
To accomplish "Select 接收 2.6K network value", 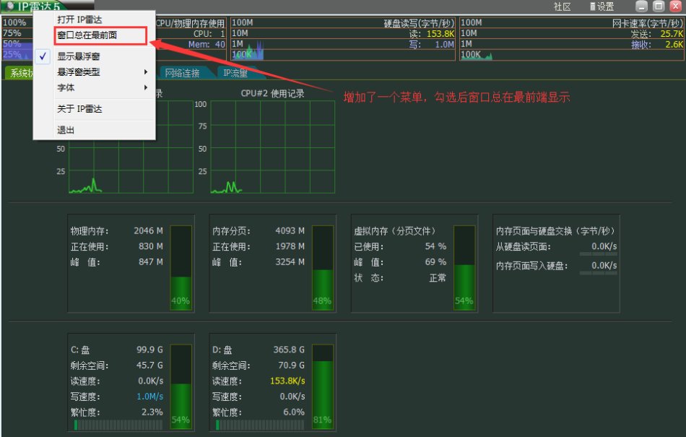I will coord(674,44).
